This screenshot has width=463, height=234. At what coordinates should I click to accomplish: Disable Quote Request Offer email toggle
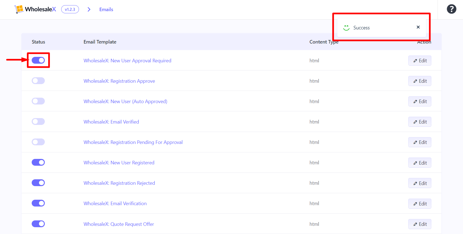pyautogui.click(x=38, y=224)
